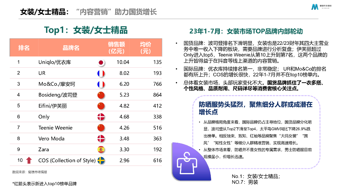Click sales value 10.04
337x189 pixels.
(x=123, y=62)
